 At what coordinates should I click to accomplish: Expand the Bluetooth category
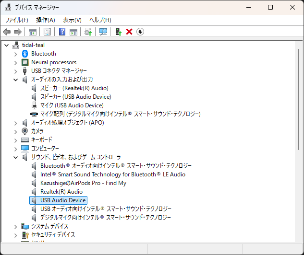[x=16, y=54]
